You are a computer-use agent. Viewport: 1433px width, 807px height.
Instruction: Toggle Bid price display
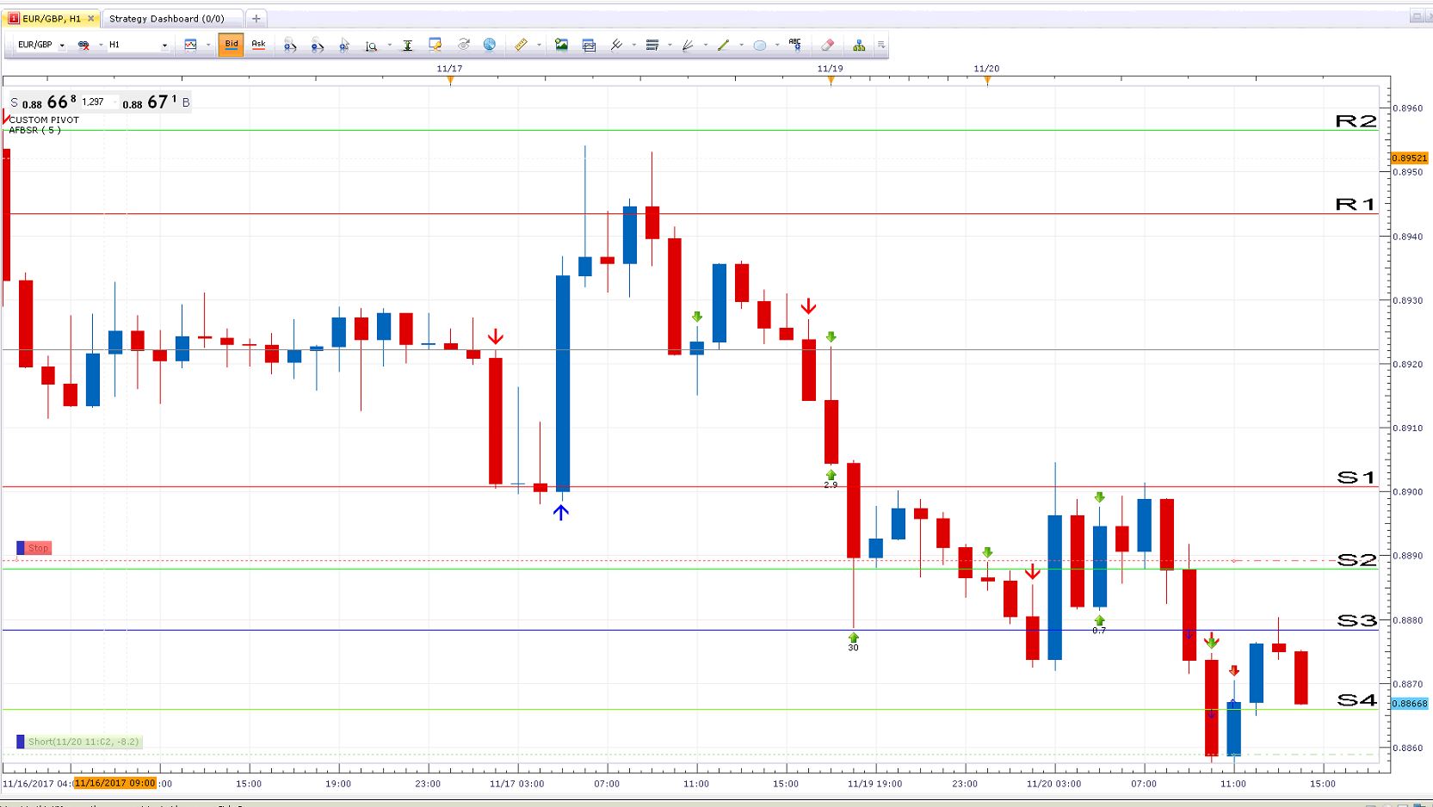click(231, 45)
